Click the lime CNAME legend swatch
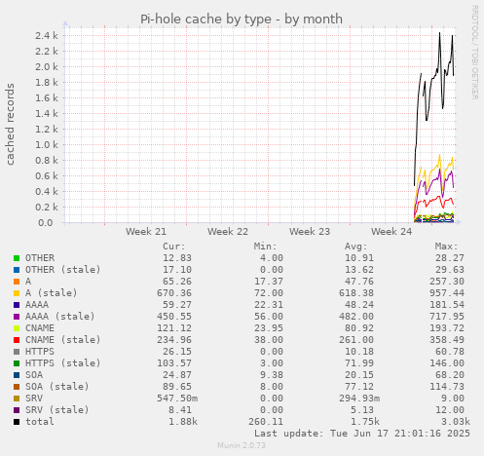Screen dimensions: 484x456 point(17,328)
